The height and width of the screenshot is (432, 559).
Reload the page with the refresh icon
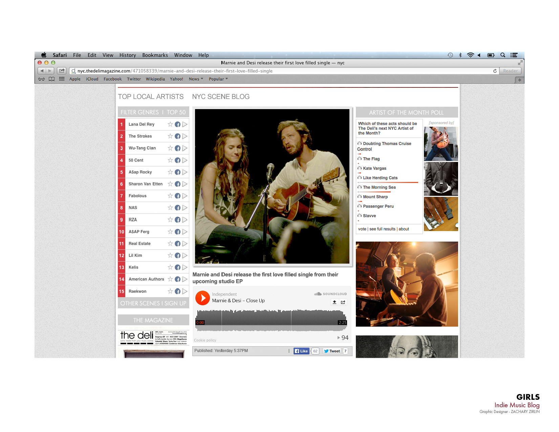point(495,71)
